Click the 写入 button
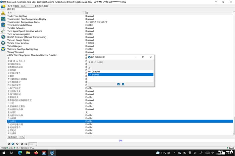Image resolution: width=235 pixels, height=156 pixels. coord(21,137)
